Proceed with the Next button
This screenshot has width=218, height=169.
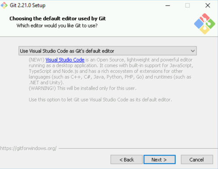[159, 159]
